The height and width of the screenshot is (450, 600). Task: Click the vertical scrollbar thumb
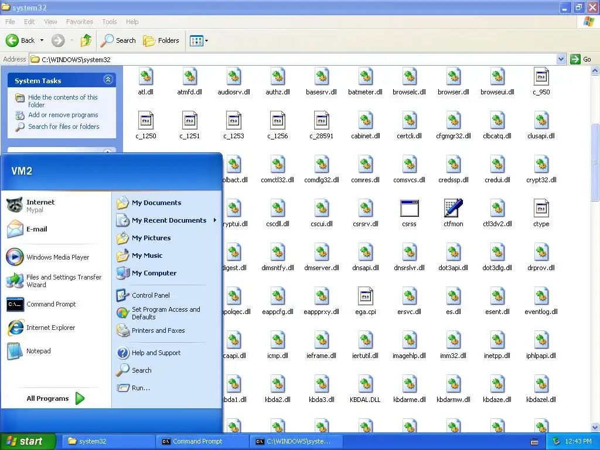click(x=595, y=162)
